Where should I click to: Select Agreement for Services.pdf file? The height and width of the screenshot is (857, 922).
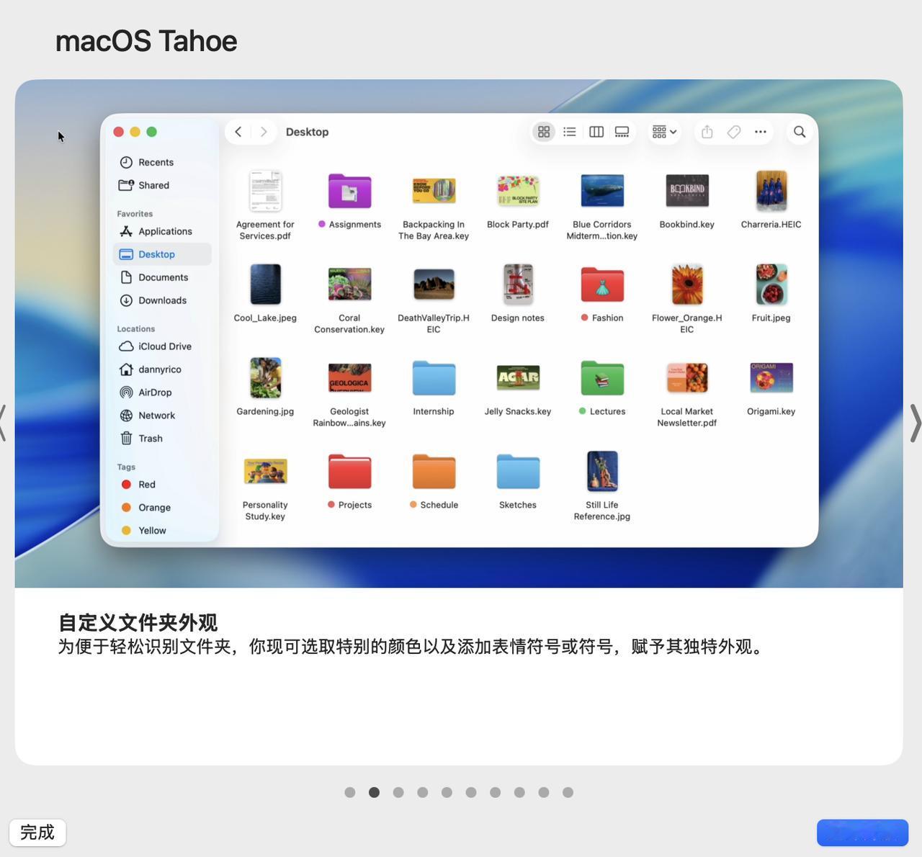click(x=265, y=191)
